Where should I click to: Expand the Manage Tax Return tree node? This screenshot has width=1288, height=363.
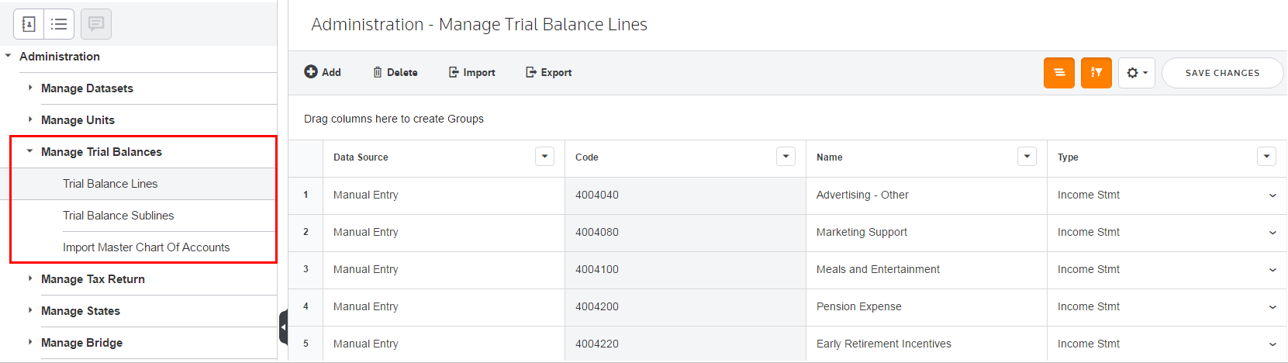[x=30, y=278]
